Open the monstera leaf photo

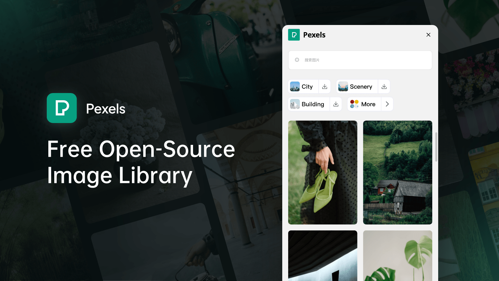click(398, 256)
